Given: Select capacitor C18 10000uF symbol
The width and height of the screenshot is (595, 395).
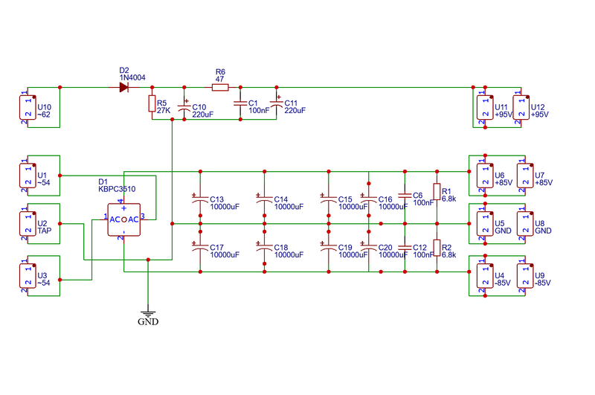Looking at the screenshot, I should pos(265,247).
